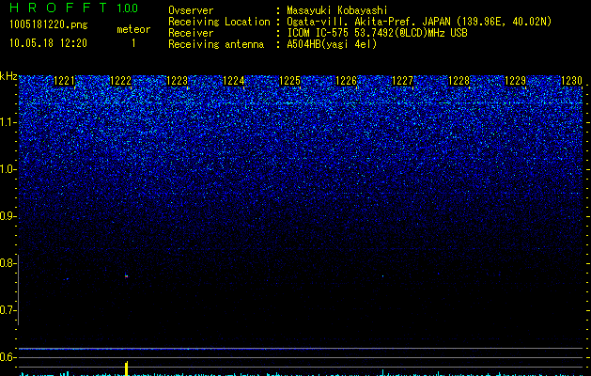Click the faint cyan echo dot near 1227
Image resolution: width=591 pixels, height=376 pixels.
coord(383,276)
